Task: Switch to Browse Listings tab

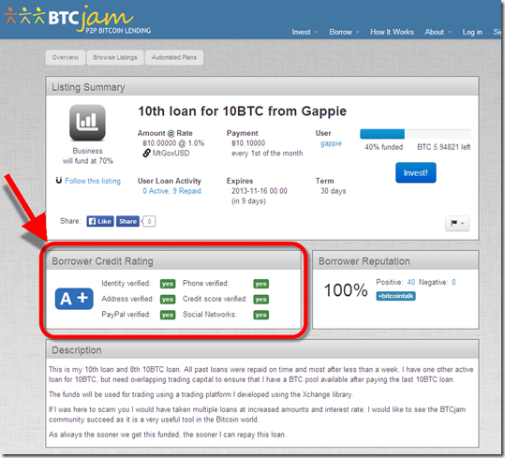Action: (115, 57)
